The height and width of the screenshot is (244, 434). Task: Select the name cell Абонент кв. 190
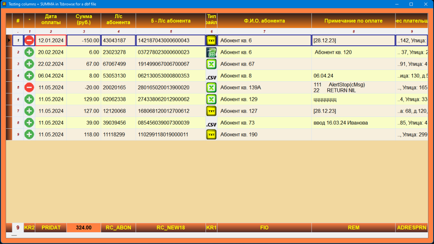click(264, 134)
